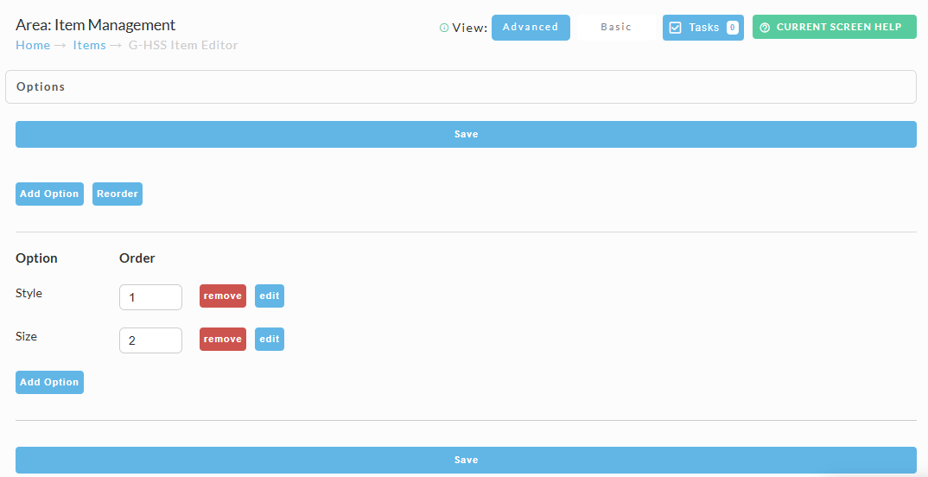Viewport: 928px width, 477px height.
Task: Open the Tasks panel
Action: click(703, 28)
